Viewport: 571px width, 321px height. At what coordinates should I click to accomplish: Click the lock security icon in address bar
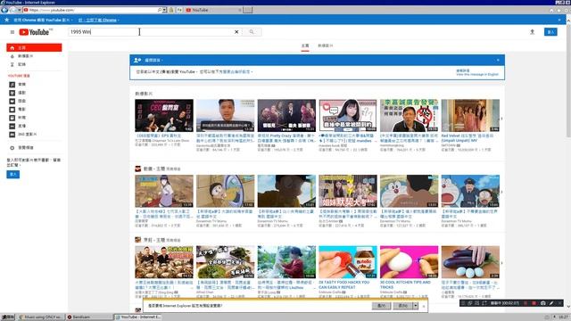[170, 10]
